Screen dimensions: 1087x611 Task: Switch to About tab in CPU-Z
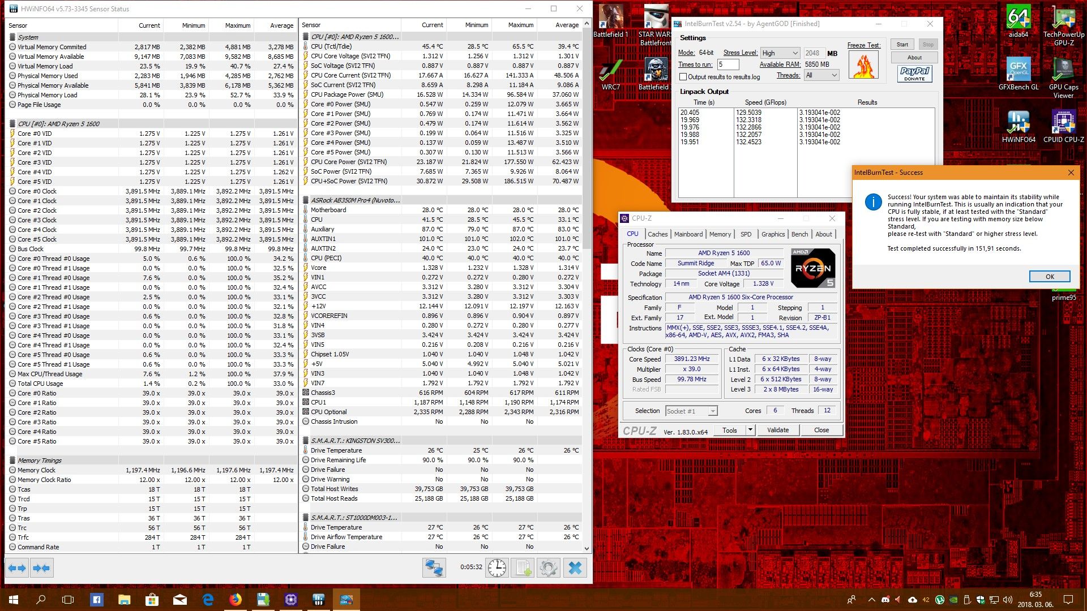tap(824, 234)
